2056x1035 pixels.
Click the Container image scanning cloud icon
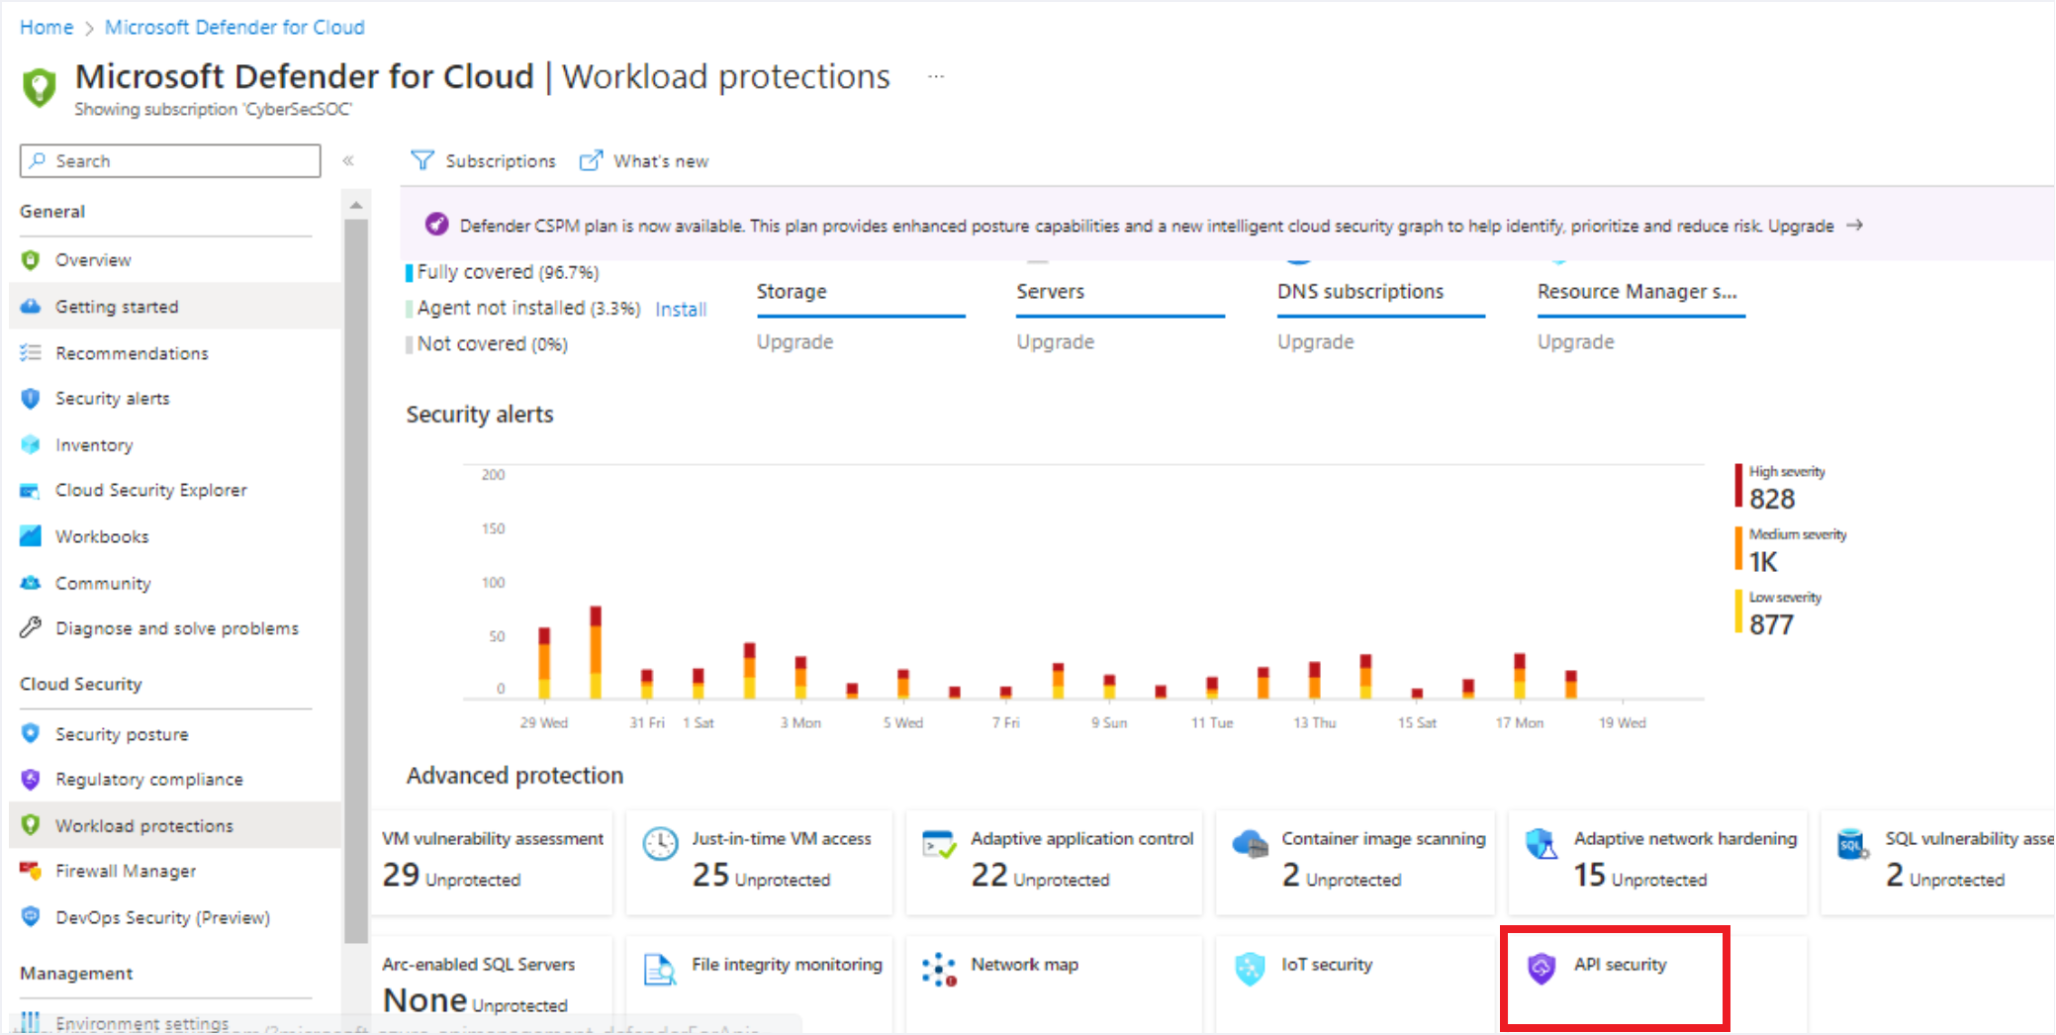1250,844
